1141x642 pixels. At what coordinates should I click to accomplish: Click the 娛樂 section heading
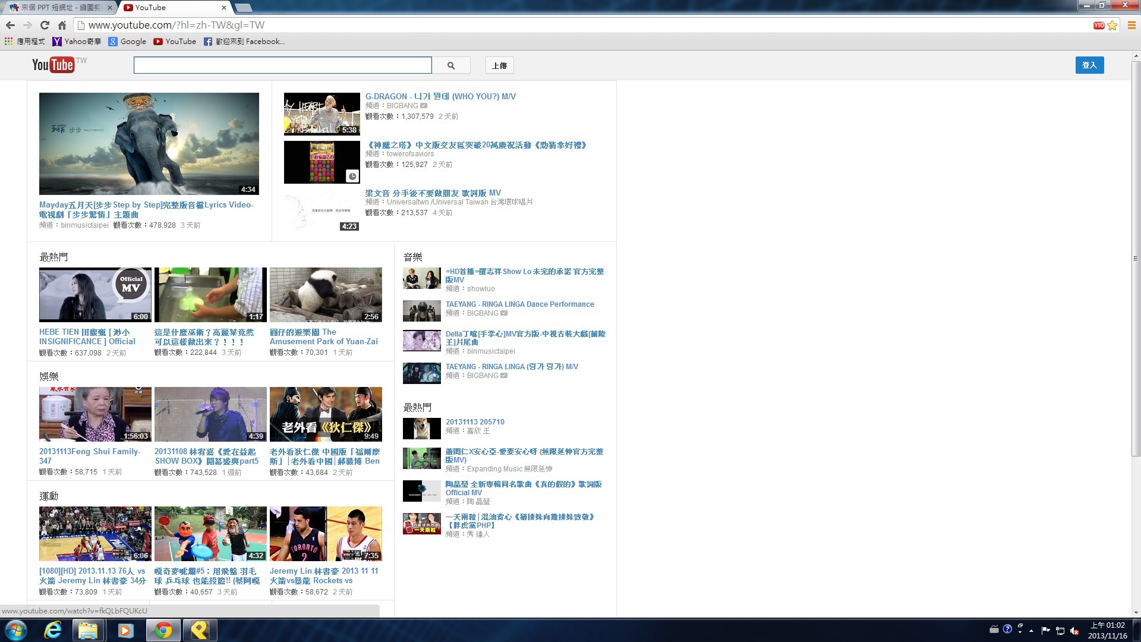click(49, 376)
